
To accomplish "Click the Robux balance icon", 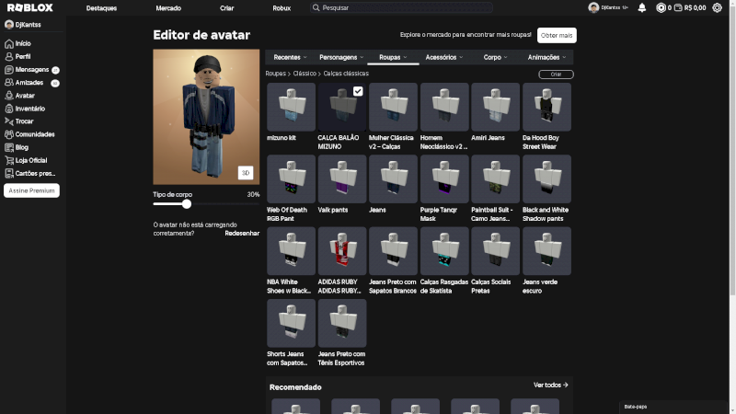I will click(x=661, y=7).
